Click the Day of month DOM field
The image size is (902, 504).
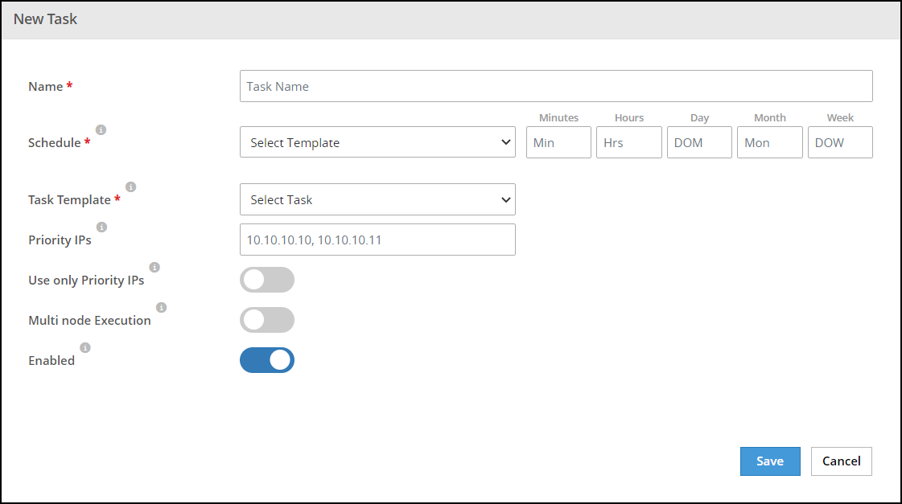point(699,142)
